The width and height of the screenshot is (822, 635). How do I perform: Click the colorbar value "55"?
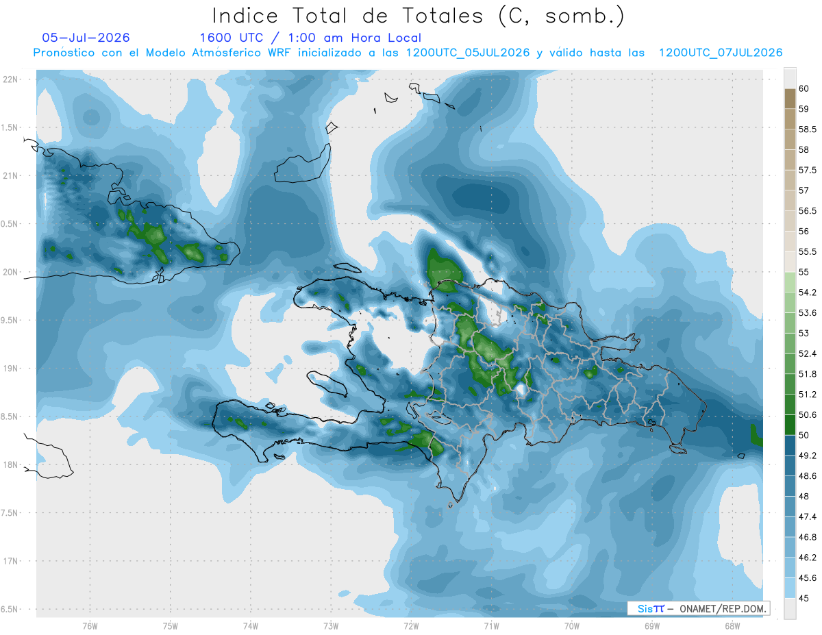(804, 272)
